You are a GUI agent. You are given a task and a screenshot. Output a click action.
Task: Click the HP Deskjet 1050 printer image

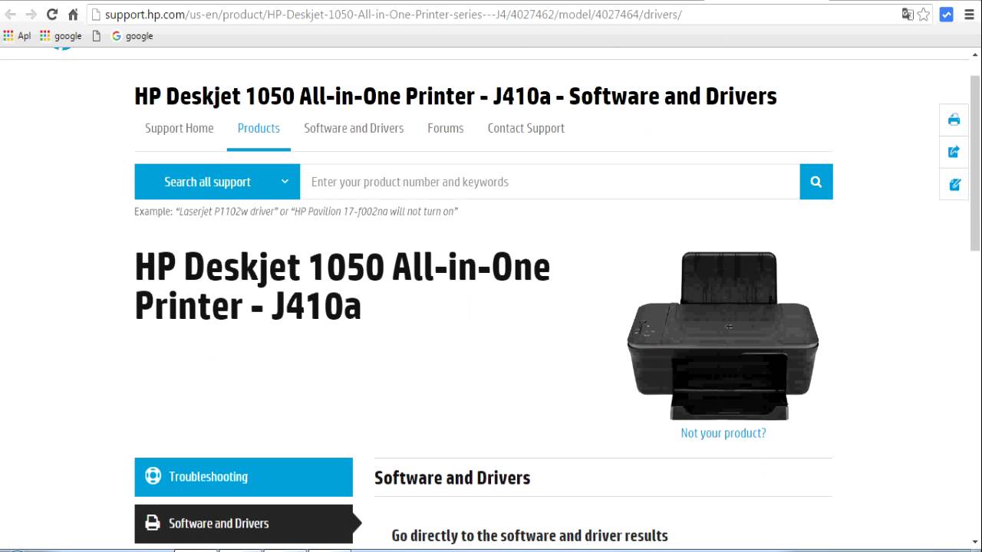click(x=723, y=335)
